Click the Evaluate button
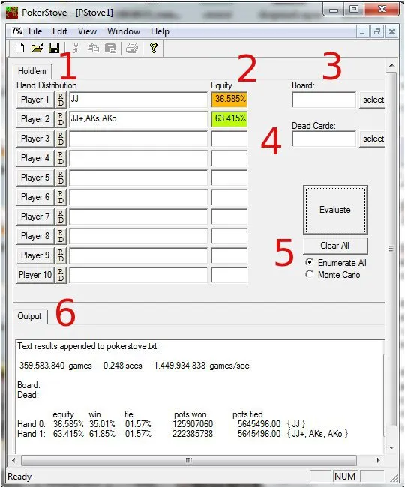Viewport: 405px width, 487px height. coord(335,210)
